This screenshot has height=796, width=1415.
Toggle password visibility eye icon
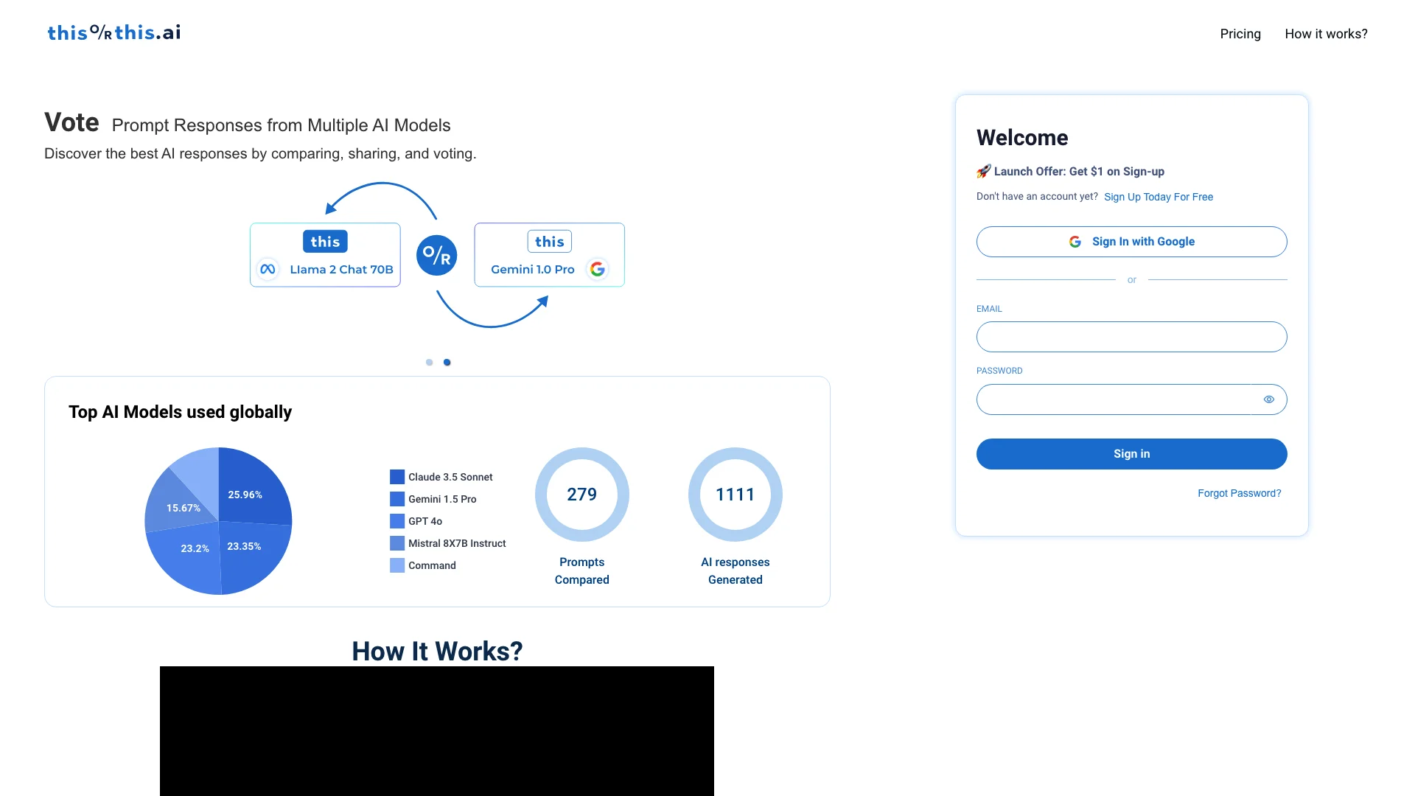tap(1269, 399)
